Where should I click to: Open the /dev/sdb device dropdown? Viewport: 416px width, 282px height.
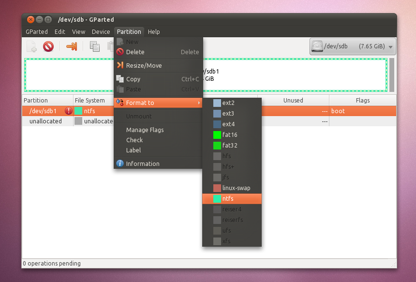pyautogui.click(x=353, y=46)
